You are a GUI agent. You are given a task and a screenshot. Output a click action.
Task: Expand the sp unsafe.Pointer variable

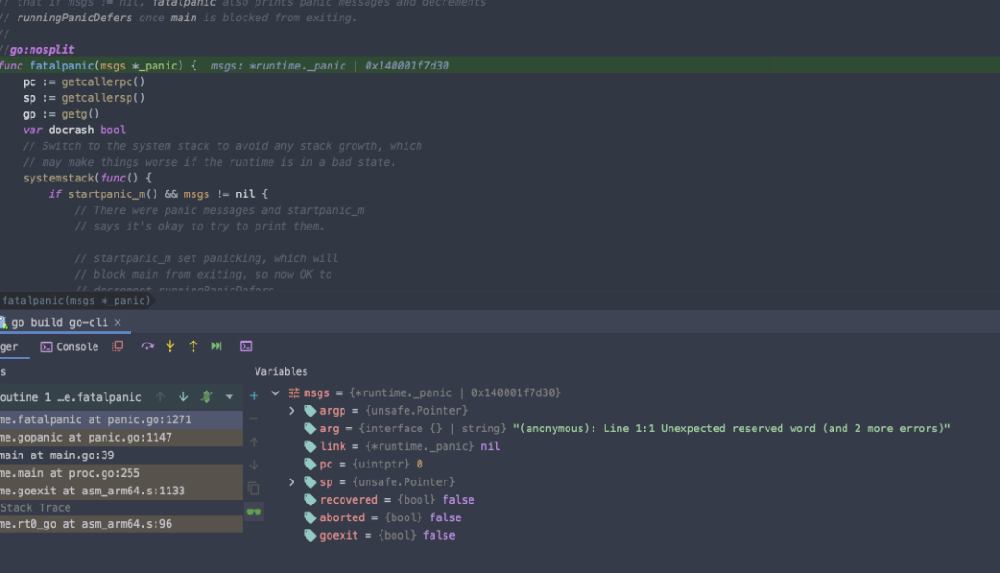[292, 482]
